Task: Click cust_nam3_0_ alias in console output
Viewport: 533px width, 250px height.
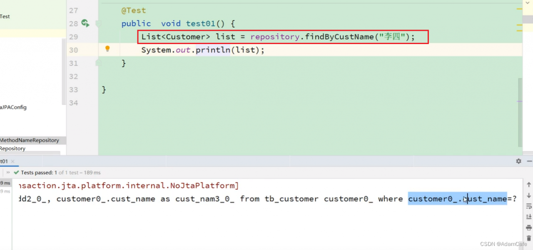Action: pyautogui.click(x=205, y=199)
